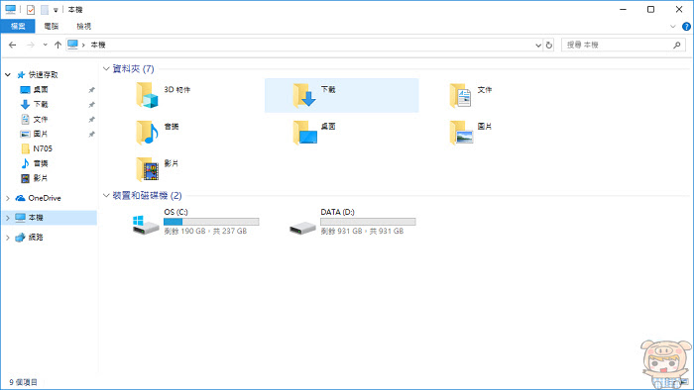The height and width of the screenshot is (390, 694).
Task: Open the 電腦 ribbon tab
Action: click(x=52, y=26)
